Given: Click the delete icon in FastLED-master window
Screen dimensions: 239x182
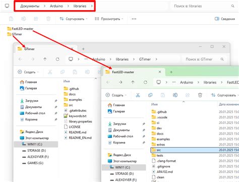Looking at the screenshot, I should pos(200,95).
